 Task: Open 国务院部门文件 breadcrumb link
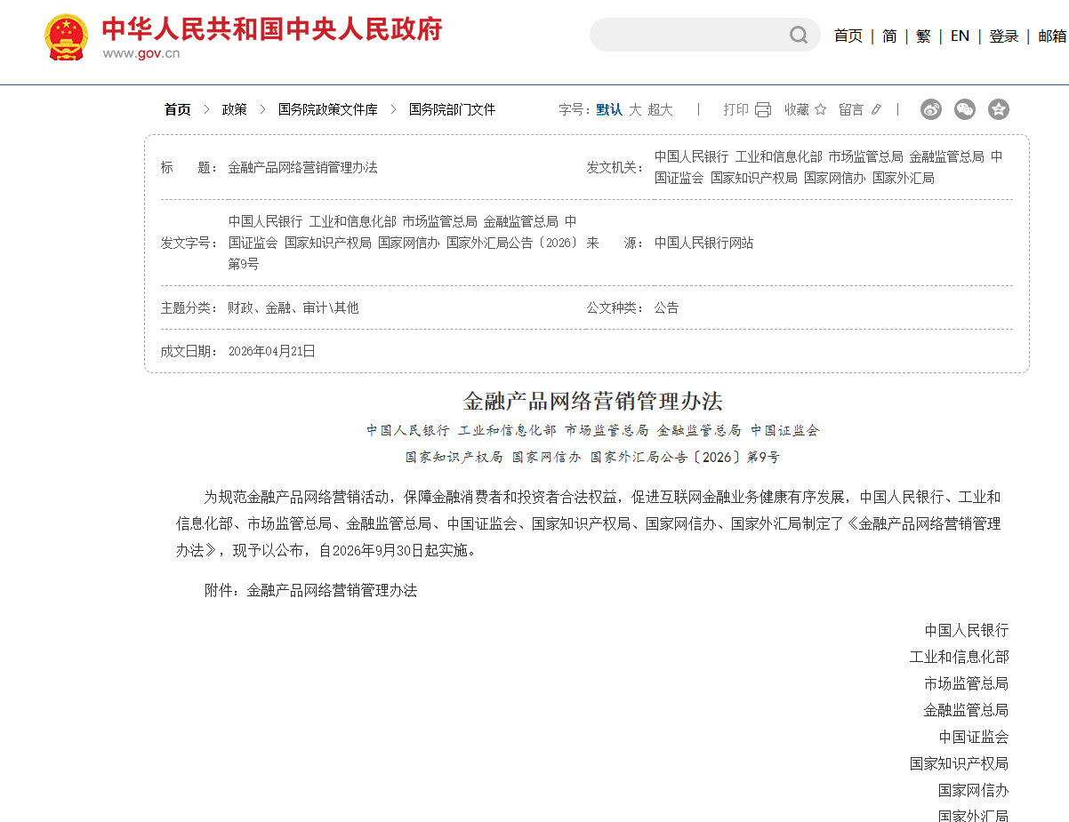tap(452, 109)
